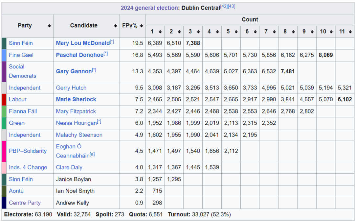
Task: Sort table by Candidate column arrows
Action: tap(116, 26)
